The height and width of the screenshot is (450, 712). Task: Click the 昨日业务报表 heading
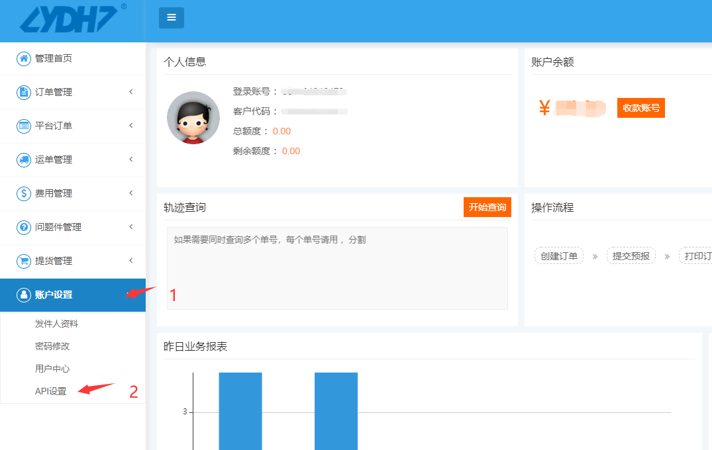pyautogui.click(x=195, y=347)
